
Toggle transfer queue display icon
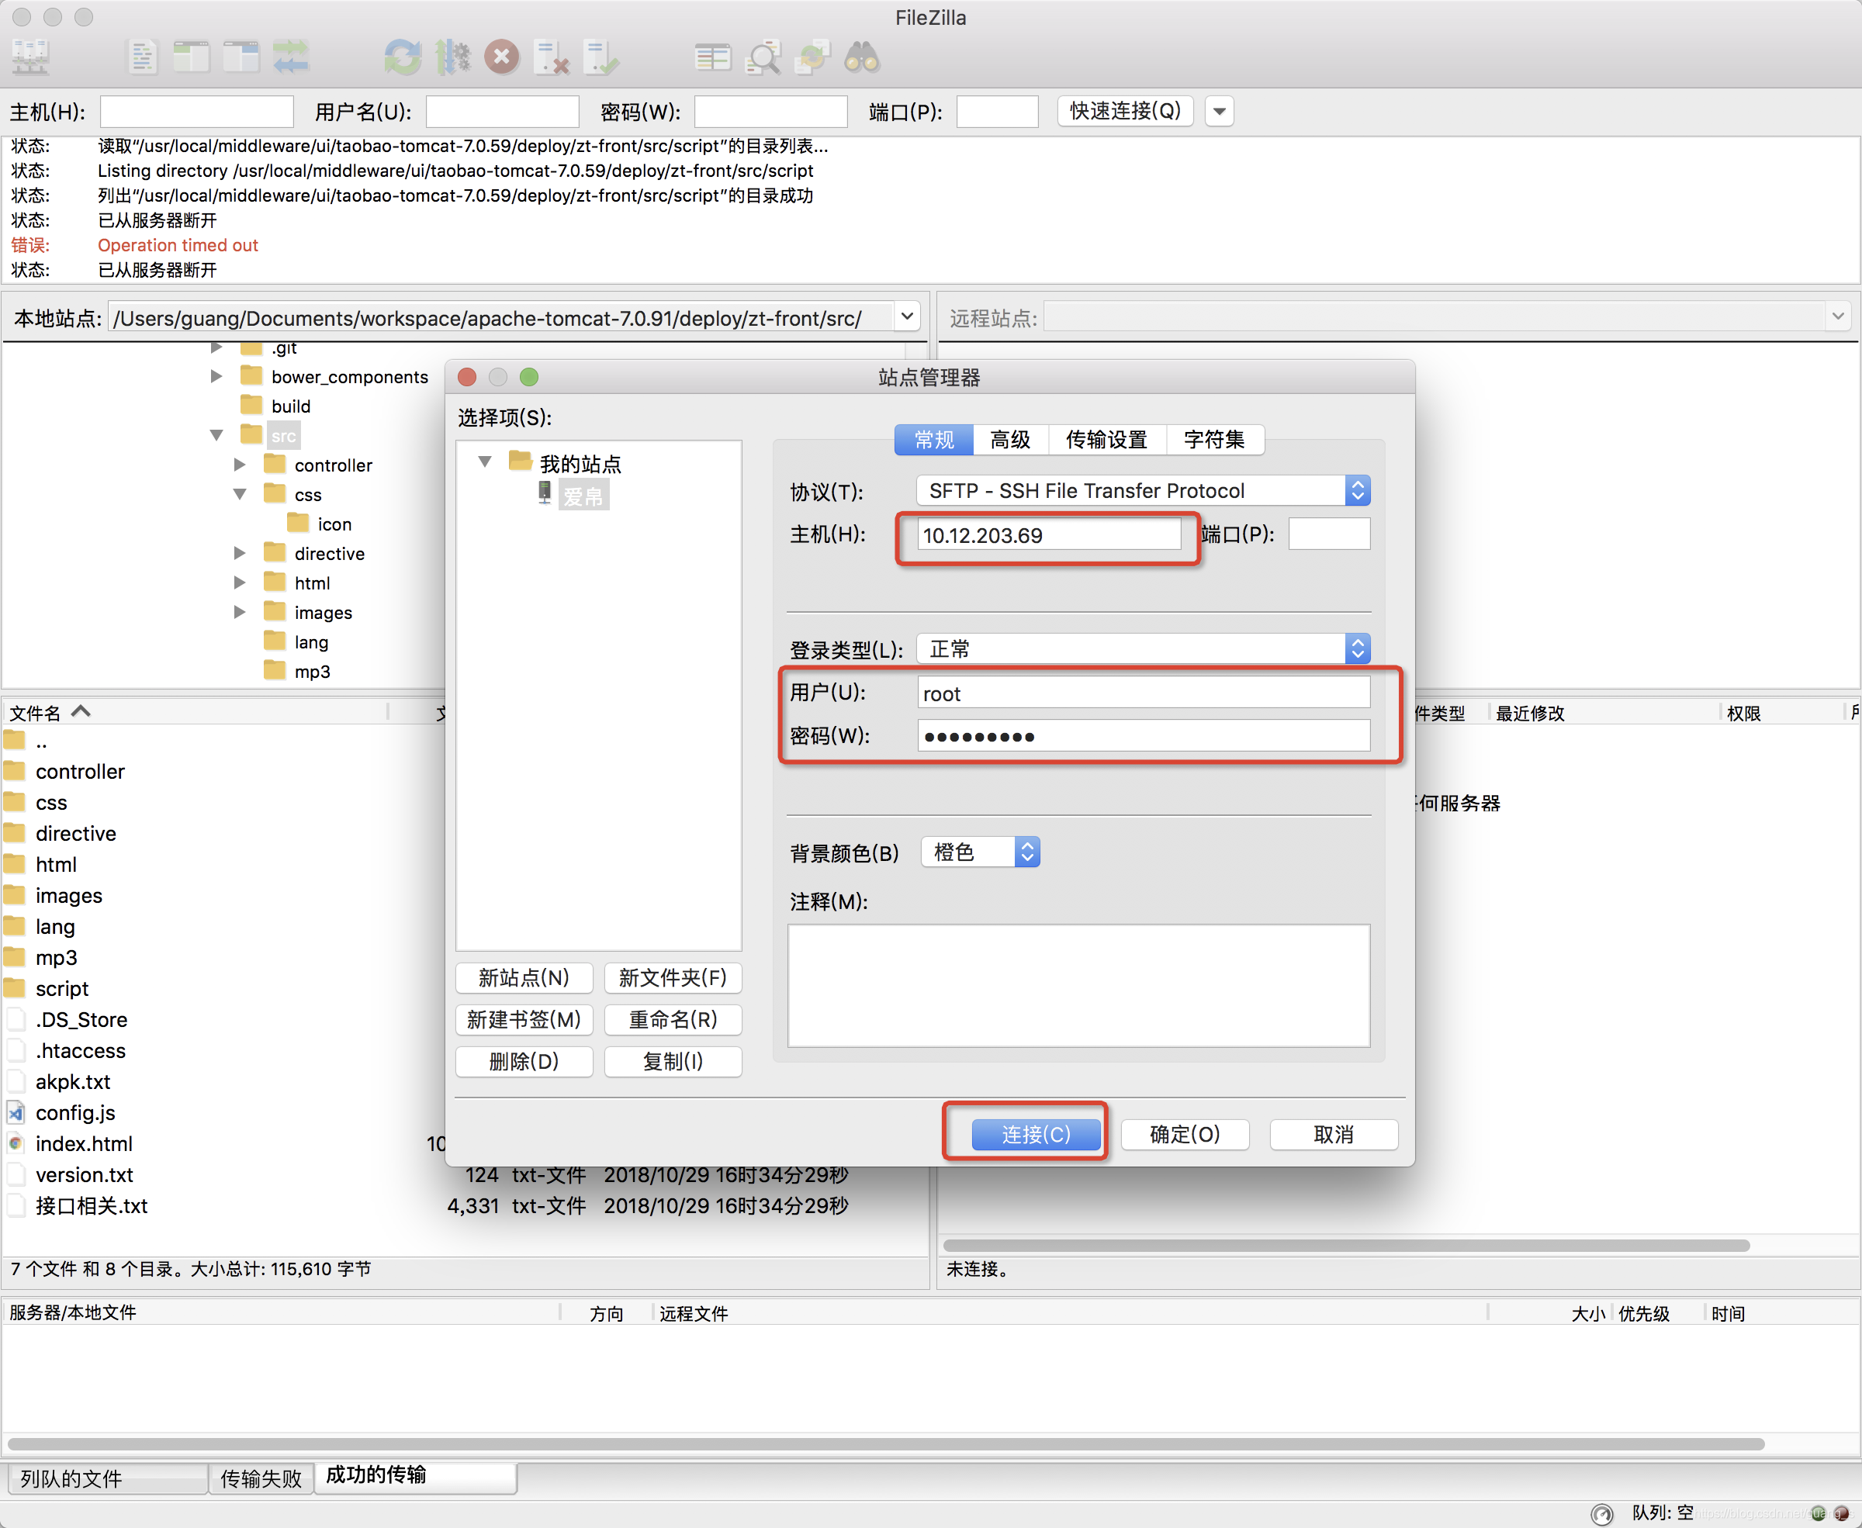pyautogui.click(x=290, y=58)
